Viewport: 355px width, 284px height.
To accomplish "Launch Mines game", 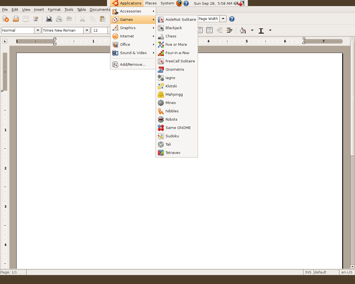I will pyautogui.click(x=177, y=103).
